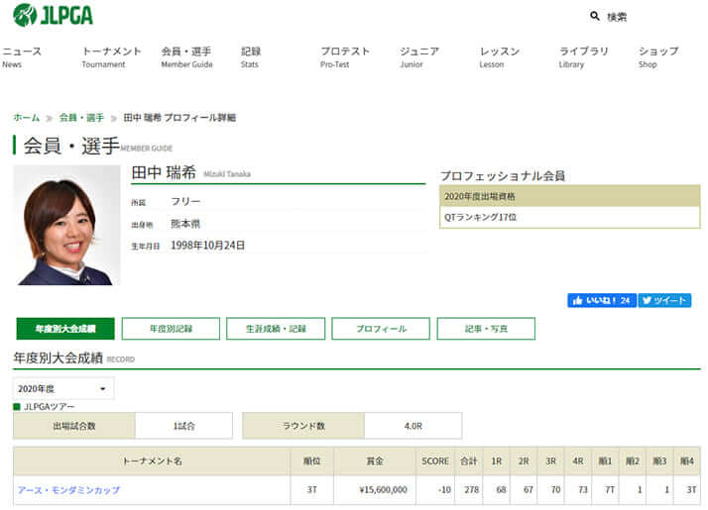The width and height of the screenshot is (708, 510).
Task: Open the search field labeled 検索
Action: click(617, 17)
